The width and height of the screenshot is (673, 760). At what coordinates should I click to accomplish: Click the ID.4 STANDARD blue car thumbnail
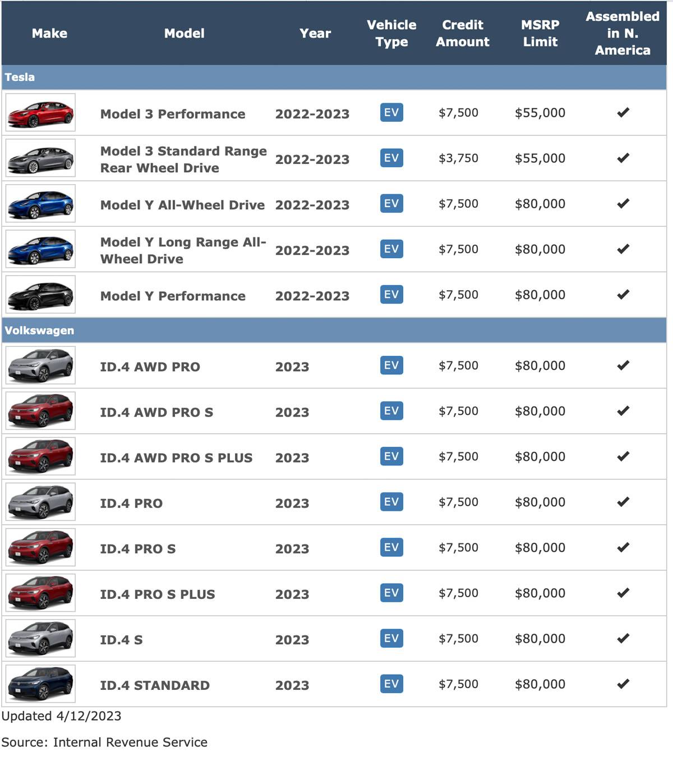(x=40, y=684)
